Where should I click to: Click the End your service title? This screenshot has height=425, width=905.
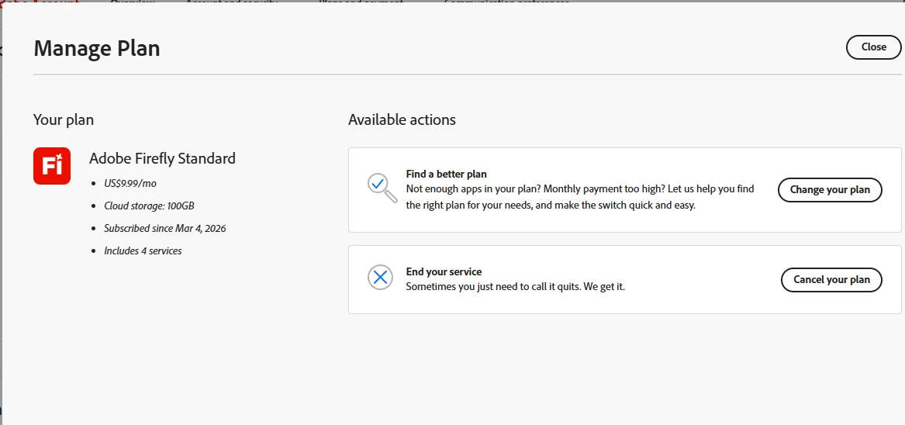pos(444,272)
